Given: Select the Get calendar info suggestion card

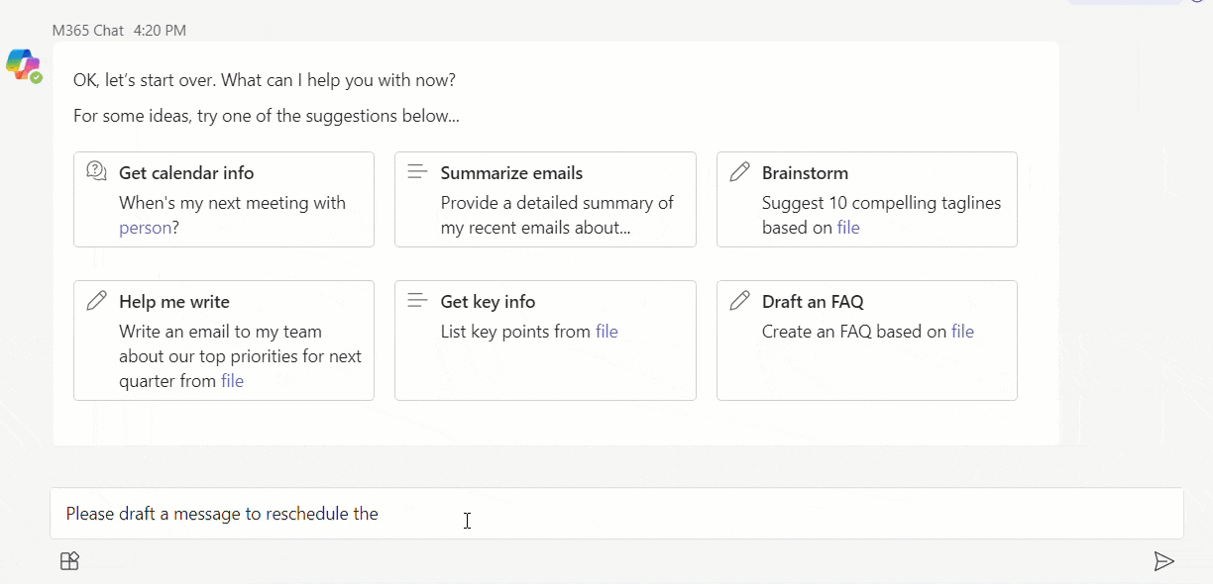Looking at the screenshot, I should click(x=224, y=199).
